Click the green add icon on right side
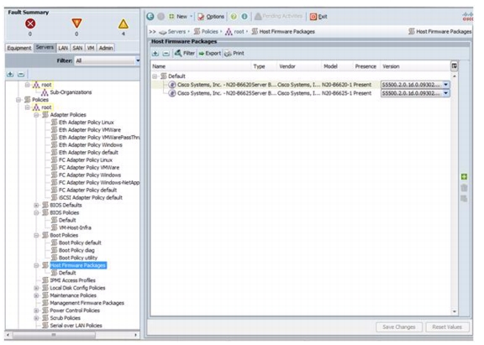 tap(464, 176)
